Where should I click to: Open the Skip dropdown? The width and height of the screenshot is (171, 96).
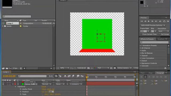pos(154,31)
